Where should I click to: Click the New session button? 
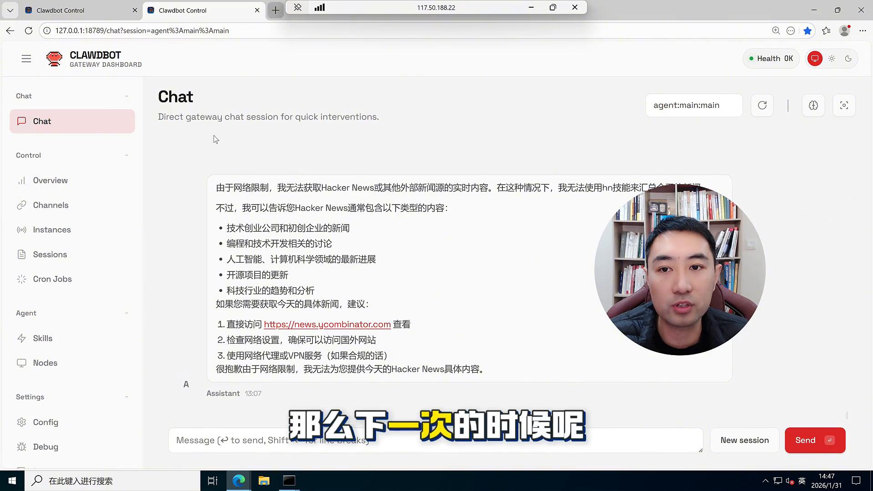pos(744,440)
